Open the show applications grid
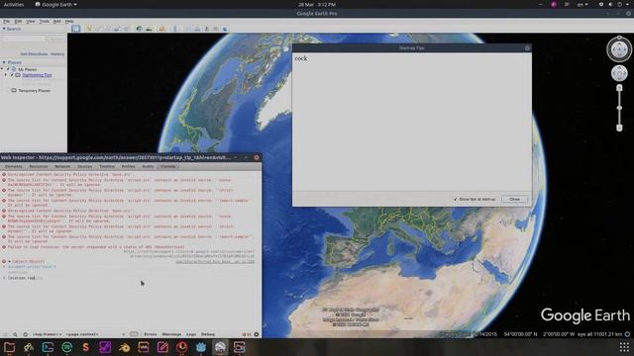Screen dimensions: 634x356 coord(624,347)
